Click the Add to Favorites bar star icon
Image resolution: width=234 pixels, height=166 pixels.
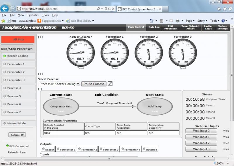point(3,21)
